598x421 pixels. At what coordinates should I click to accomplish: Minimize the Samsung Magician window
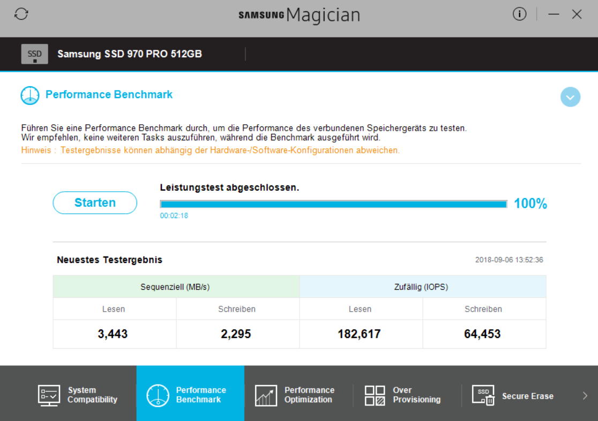pyautogui.click(x=554, y=14)
